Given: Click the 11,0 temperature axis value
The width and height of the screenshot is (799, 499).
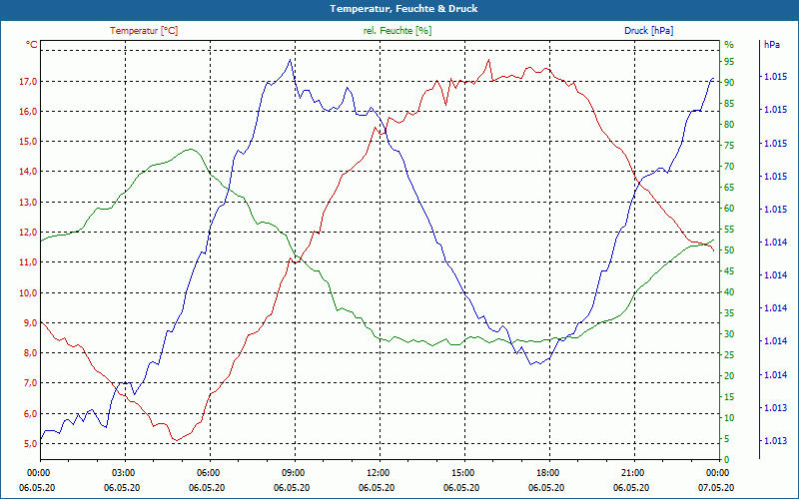Looking at the screenshot, I should [28, 262].
